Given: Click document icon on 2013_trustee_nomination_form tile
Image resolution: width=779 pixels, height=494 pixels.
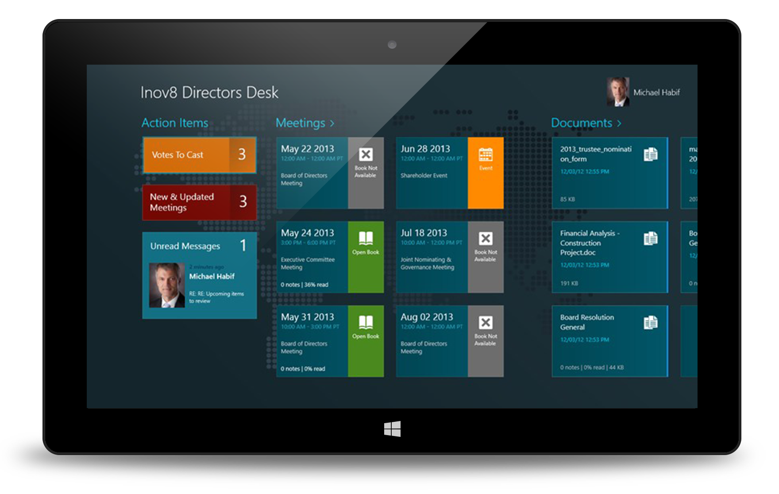Looking at the screenshot, I should click(651, 154).
